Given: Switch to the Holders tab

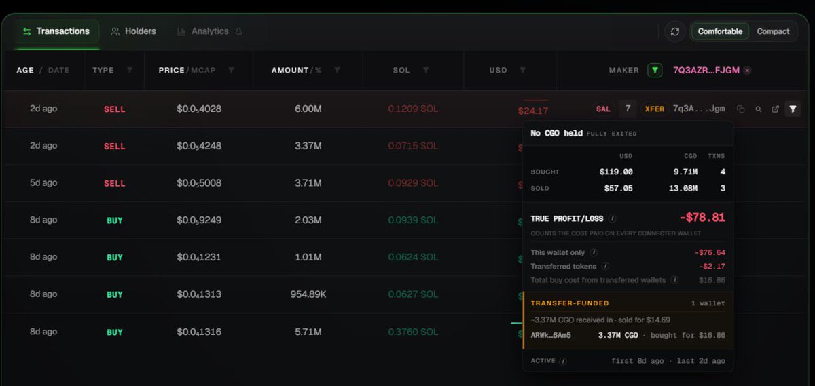Looking at the screenshot, I should (133, 31).
